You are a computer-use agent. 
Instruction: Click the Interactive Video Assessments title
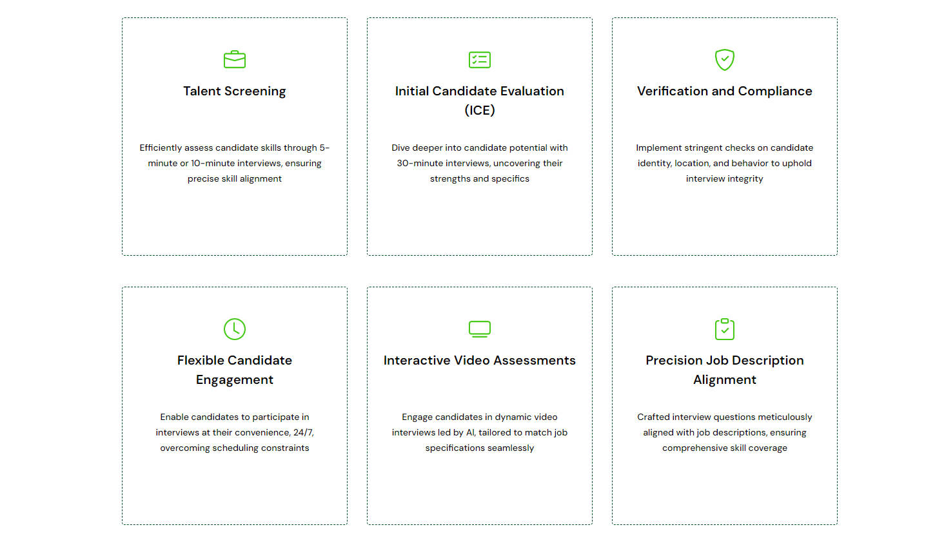click(480, 361)
